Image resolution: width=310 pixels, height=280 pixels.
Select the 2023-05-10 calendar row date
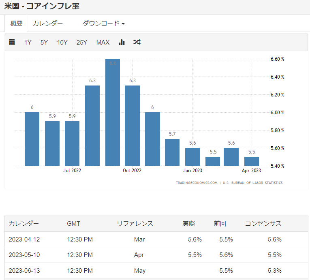tap(24, 255)
